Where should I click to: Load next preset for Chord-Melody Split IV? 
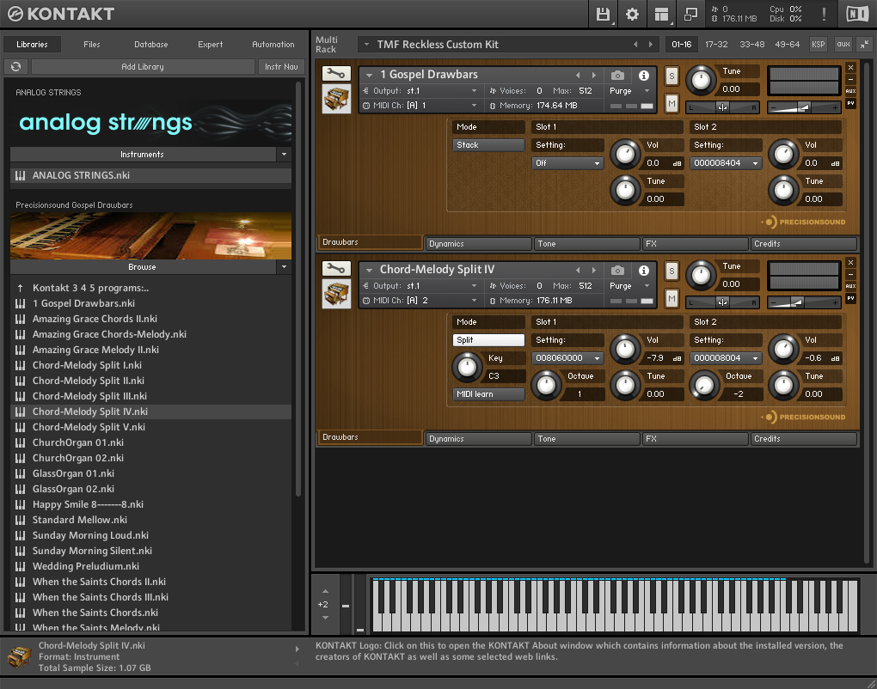click(x=594, y=270)
